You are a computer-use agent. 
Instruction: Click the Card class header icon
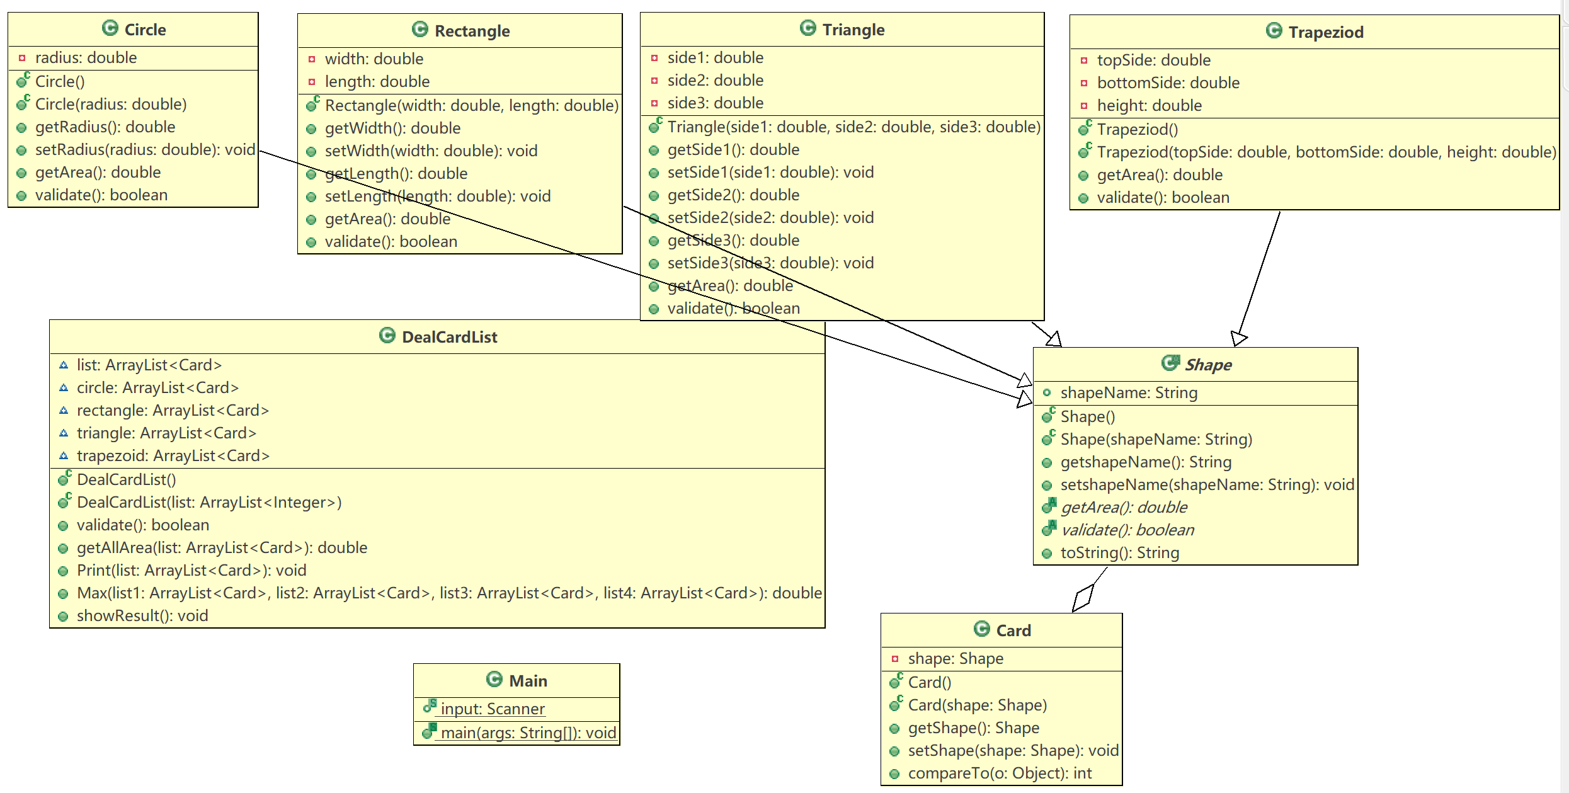982,629
